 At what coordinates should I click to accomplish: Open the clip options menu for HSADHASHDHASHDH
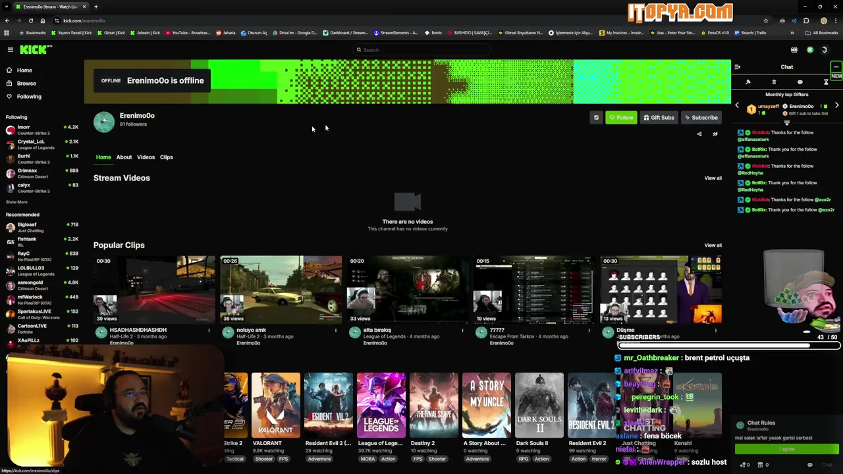pyautogui.click(x=209, y=330)
